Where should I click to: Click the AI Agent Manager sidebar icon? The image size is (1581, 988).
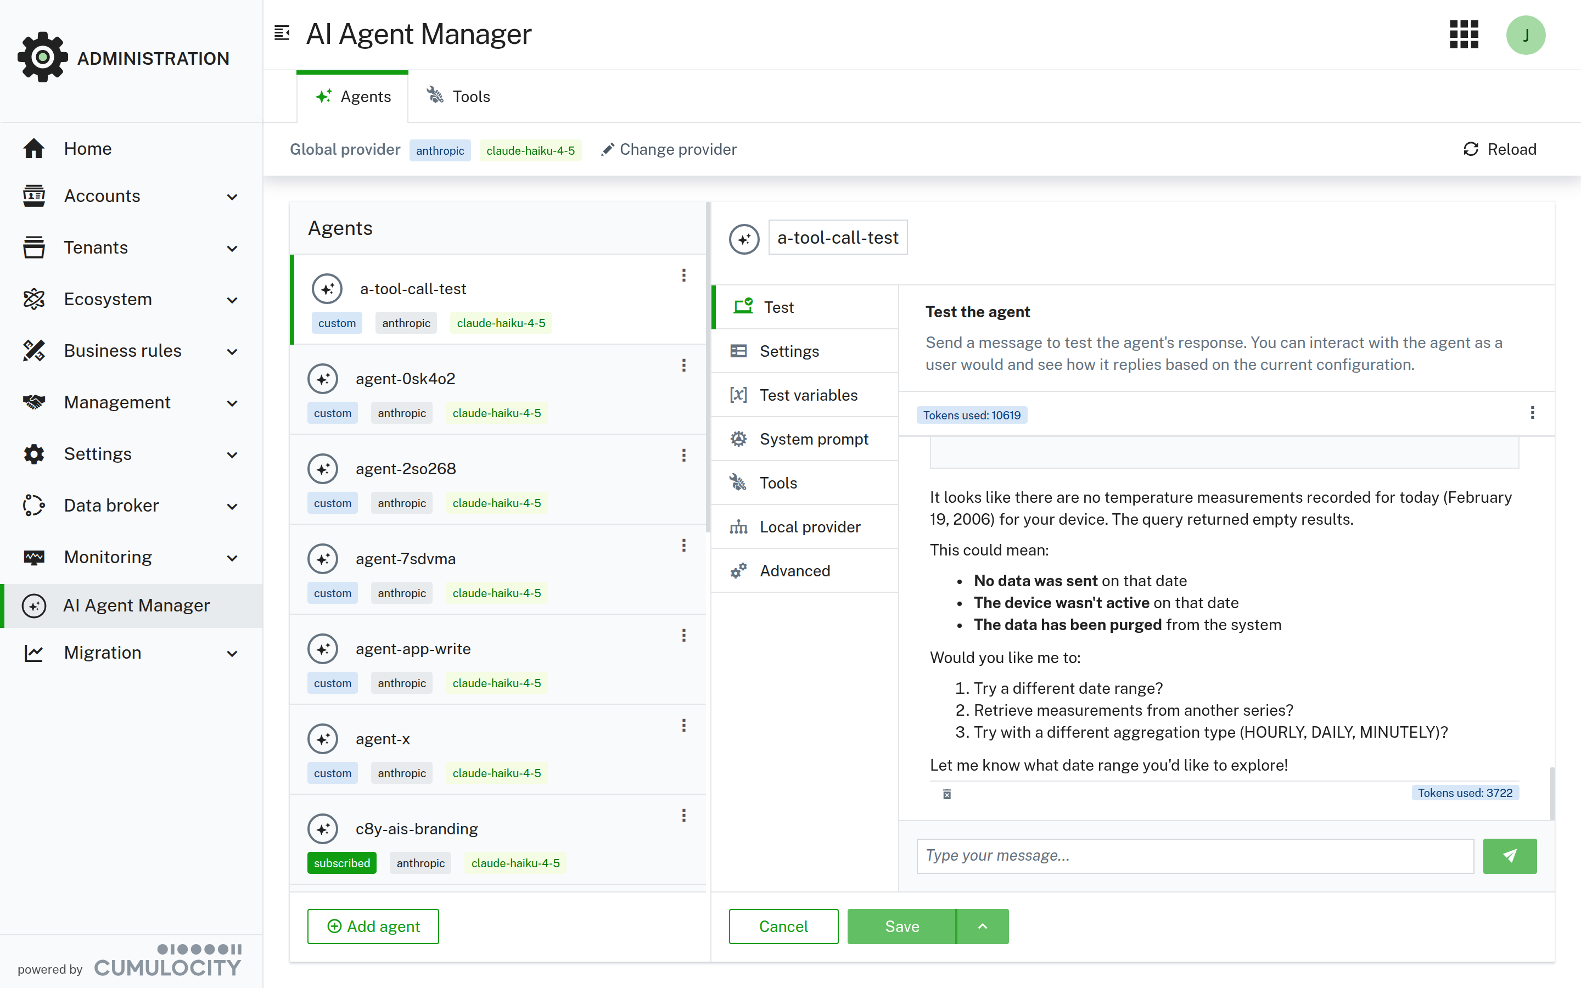33,605
